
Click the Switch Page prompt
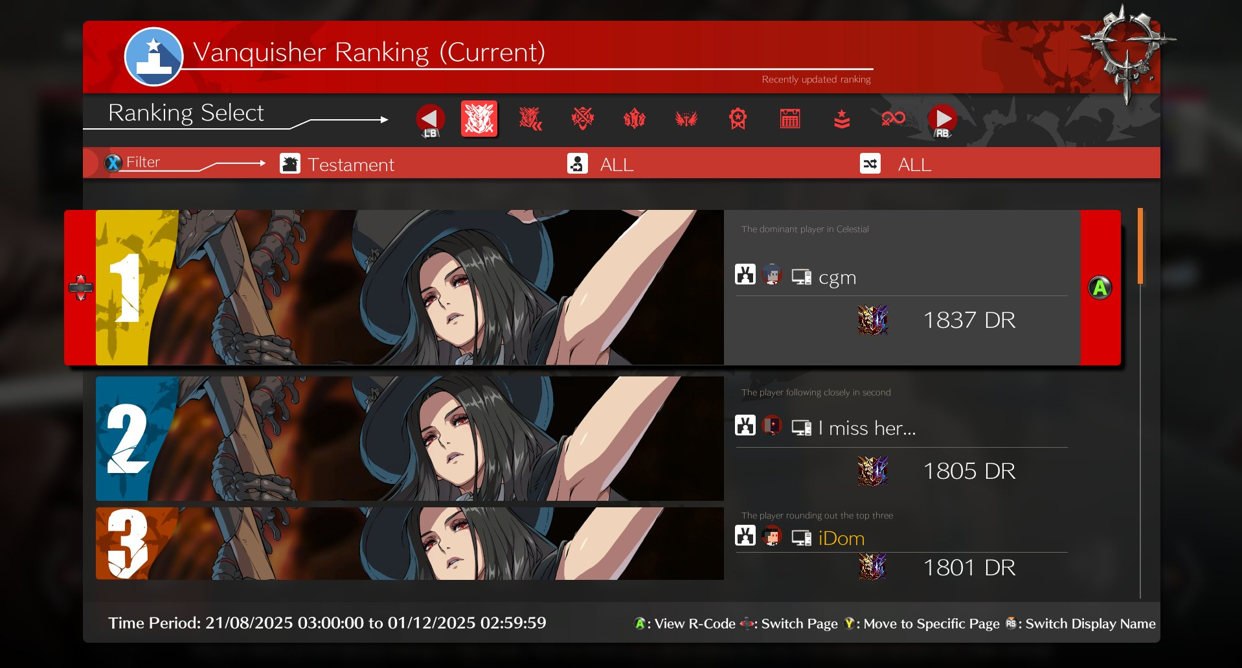point(789,623)
